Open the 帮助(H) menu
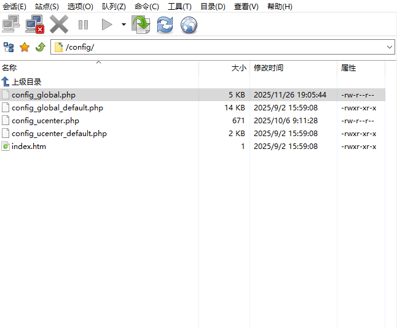 click(280, 6)
